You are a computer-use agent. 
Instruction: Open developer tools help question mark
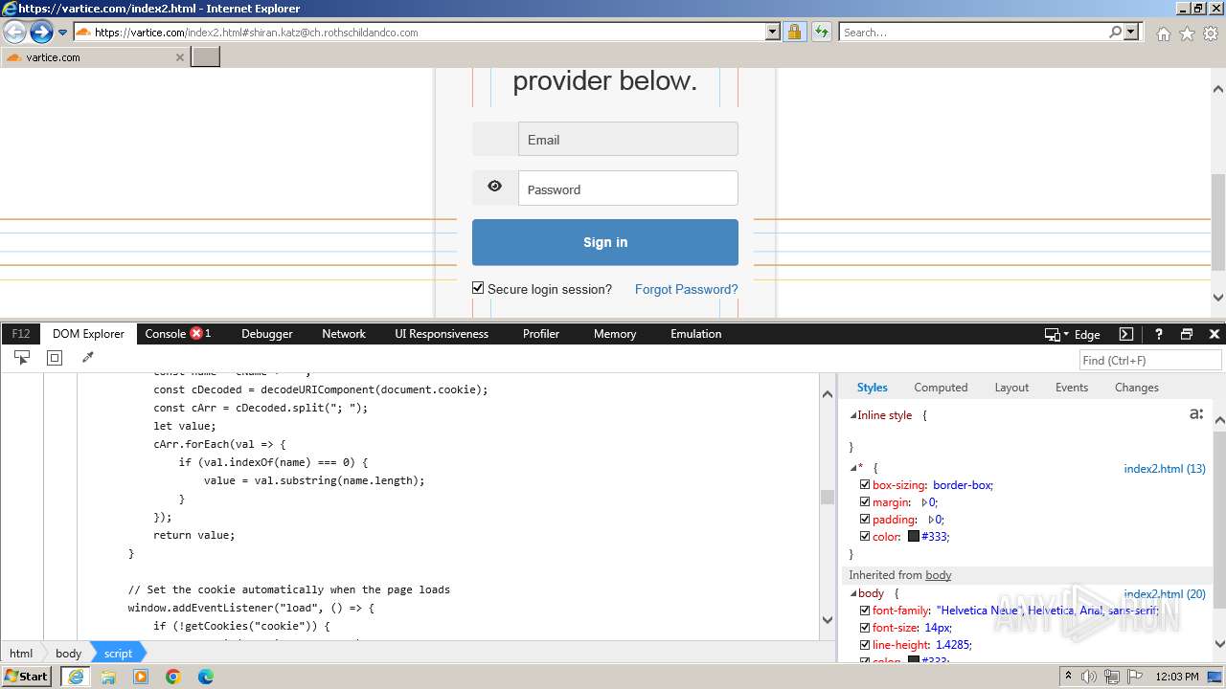1158,334
